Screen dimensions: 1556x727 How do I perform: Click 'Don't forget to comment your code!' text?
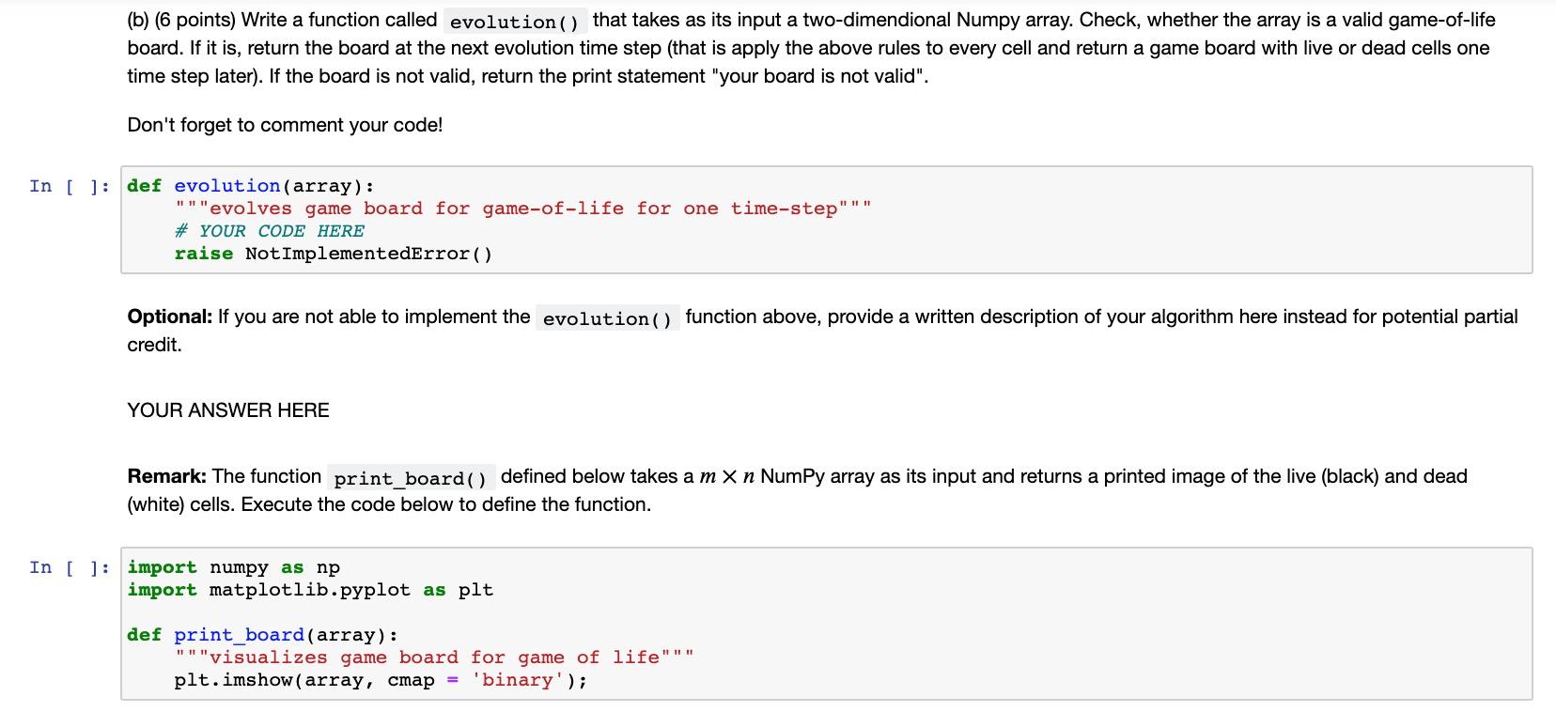tap(285, 125)
